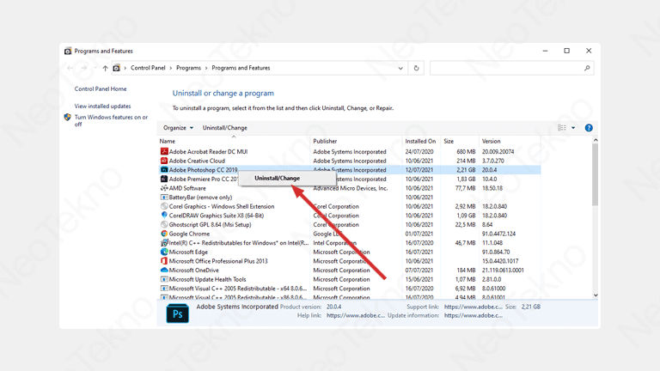
Task: Open the address bar history dropdown
Action: (x=400, y=68)
